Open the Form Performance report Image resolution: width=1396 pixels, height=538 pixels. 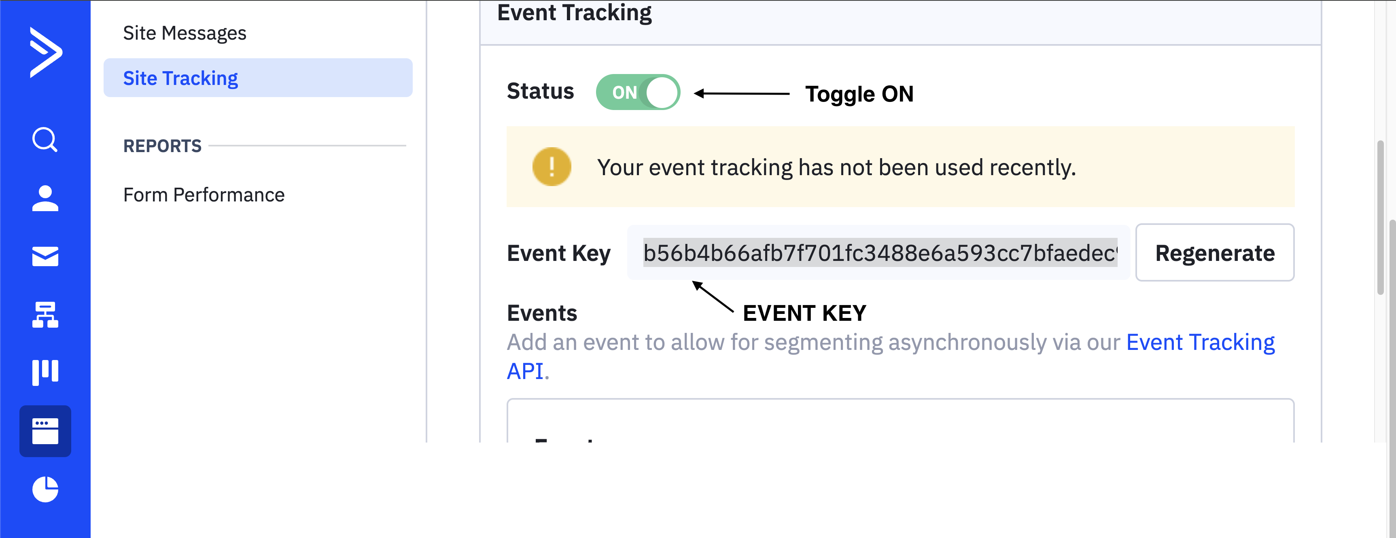point(204,195)
